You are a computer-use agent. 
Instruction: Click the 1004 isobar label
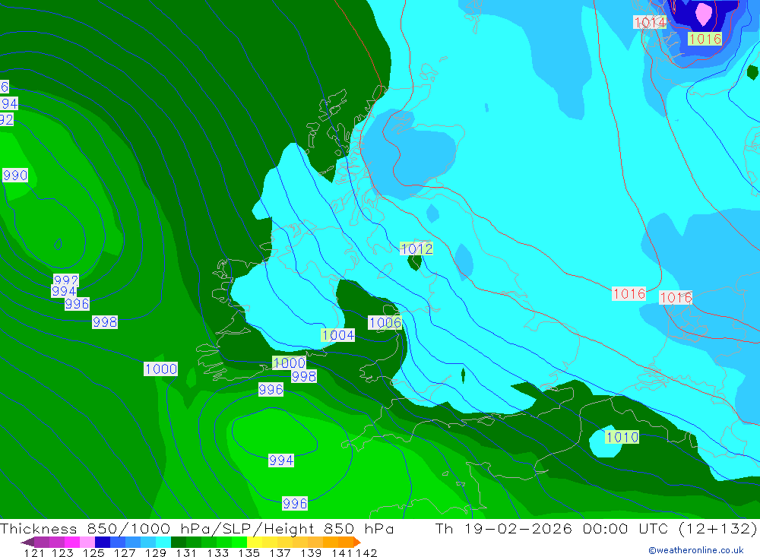(x=338, y=335)
